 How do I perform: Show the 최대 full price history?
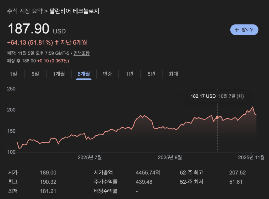[173, 74]
